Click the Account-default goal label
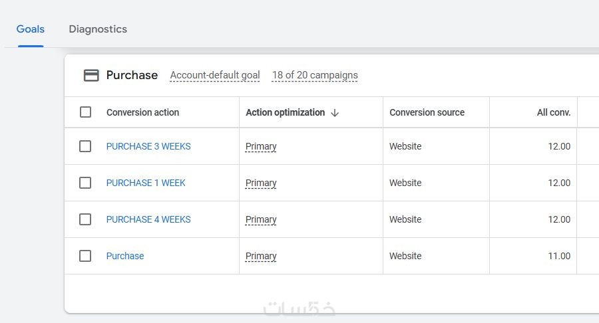 coord(215,75)
